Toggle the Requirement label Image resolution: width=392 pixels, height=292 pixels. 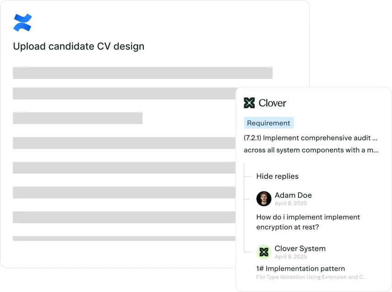269,123
